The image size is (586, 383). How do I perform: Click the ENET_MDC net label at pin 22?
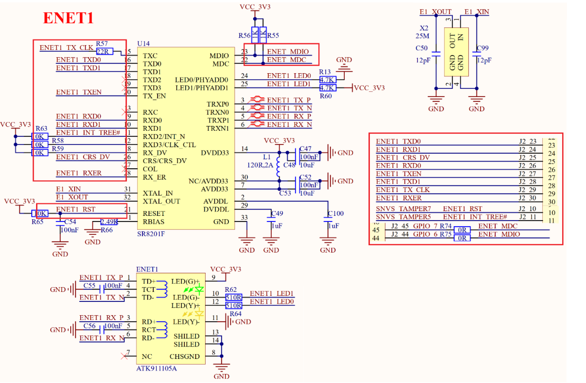click(x=286, y=60)
